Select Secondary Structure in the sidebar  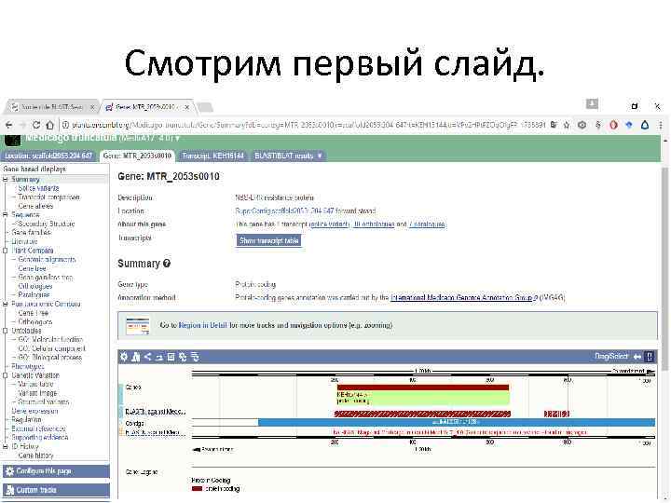[47, 224]
